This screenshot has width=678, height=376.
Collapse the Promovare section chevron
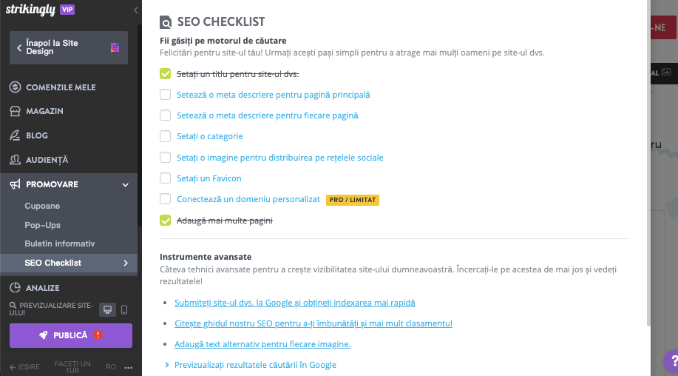(x=126, y=185)
